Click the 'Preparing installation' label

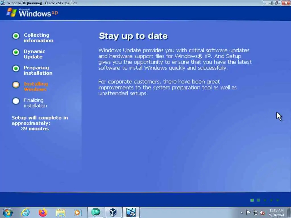click(x=38, y=70)
